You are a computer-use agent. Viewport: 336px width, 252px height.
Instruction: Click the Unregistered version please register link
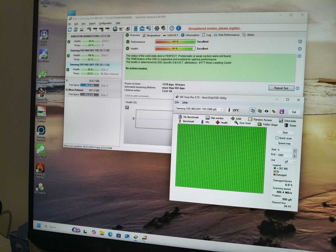[x=214, y=28]
